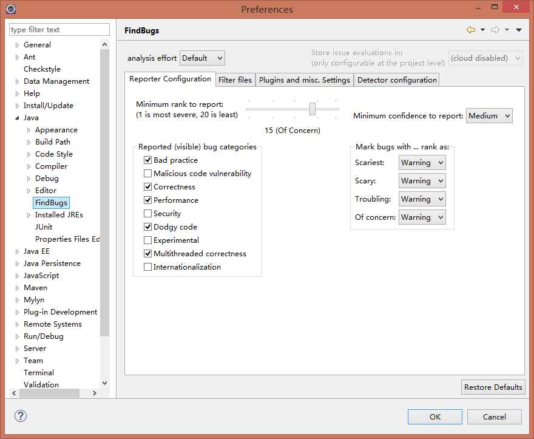Select Validation tree item

pyautogui.click(x=41, y=385)
